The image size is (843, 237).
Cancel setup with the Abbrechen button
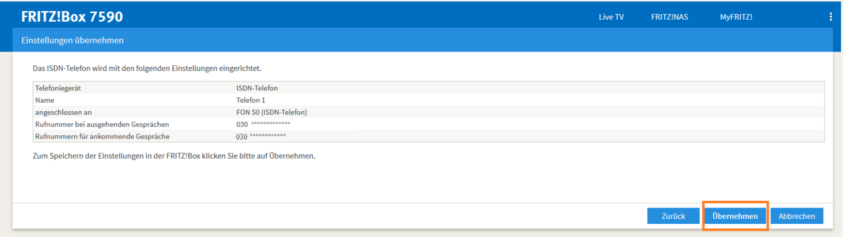[797, 216]
